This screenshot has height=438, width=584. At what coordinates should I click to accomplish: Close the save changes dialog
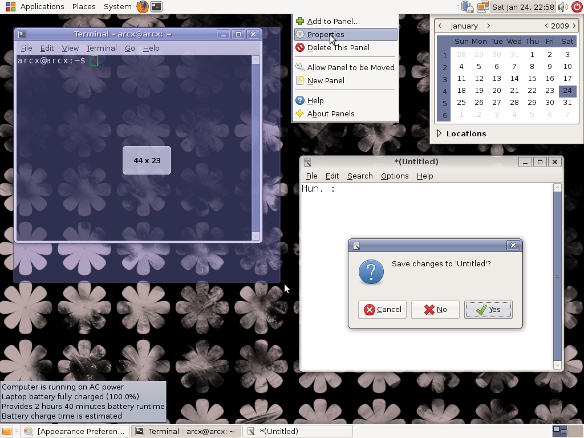[513, 245]
